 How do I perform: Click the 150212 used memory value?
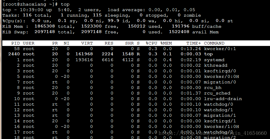point(136,26)
